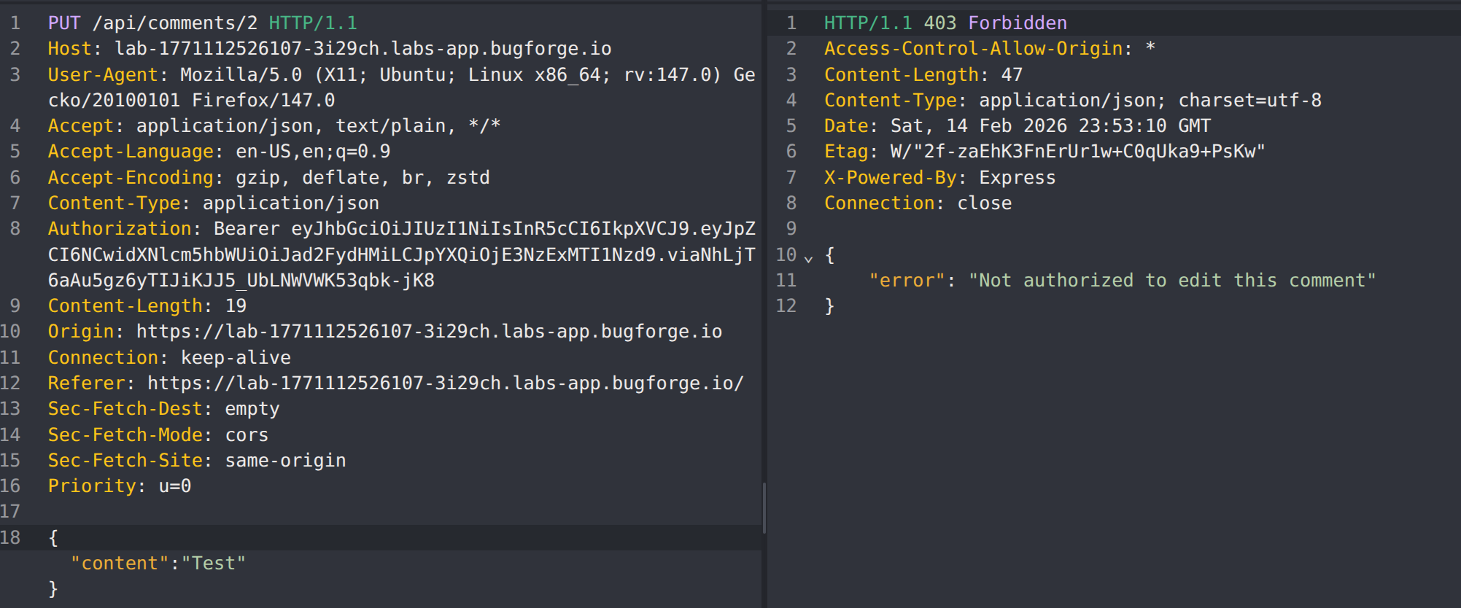Click the response Date header value

coord(1050,126)
